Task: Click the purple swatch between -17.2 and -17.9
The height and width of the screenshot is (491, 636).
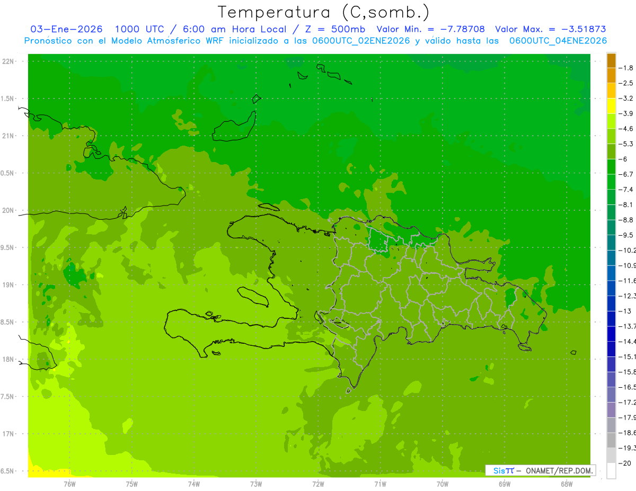Action: click(x=611, y=410)
